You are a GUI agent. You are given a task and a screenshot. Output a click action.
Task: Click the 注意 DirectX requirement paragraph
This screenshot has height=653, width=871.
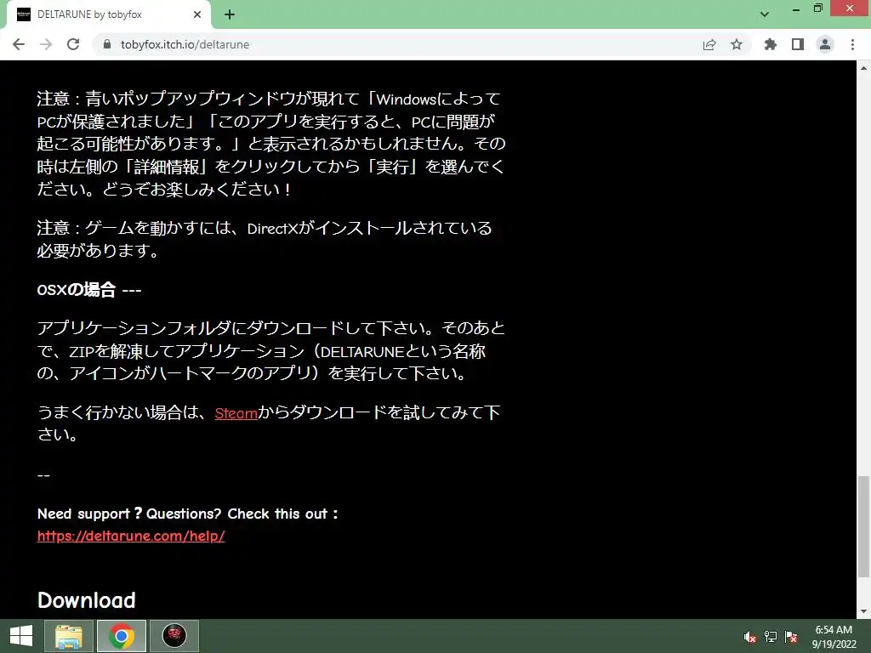(265, 239)
